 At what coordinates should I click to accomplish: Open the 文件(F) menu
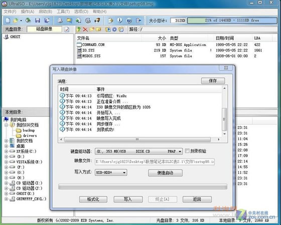tap(10, 11)
